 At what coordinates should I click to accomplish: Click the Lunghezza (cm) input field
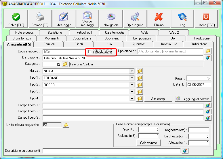tap(199, 130)
